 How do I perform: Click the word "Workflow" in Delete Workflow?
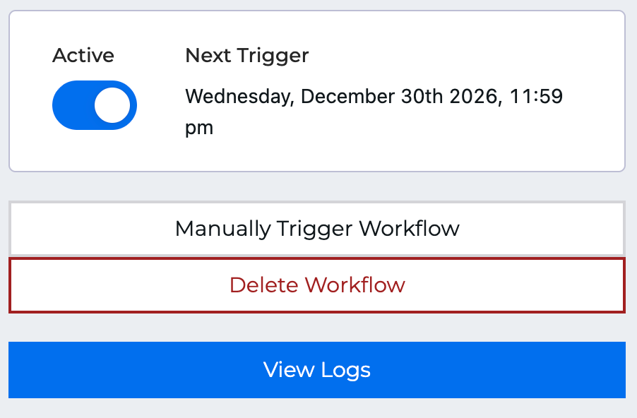[x=355, y=285]
